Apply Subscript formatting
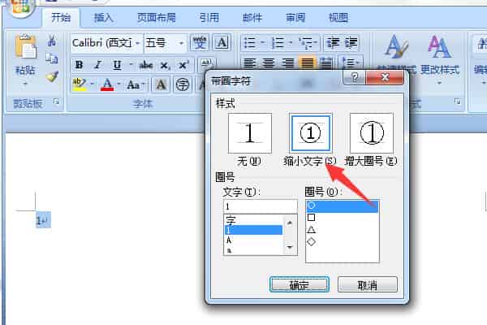The image size is (487, 325). click(x=165, y=65)
